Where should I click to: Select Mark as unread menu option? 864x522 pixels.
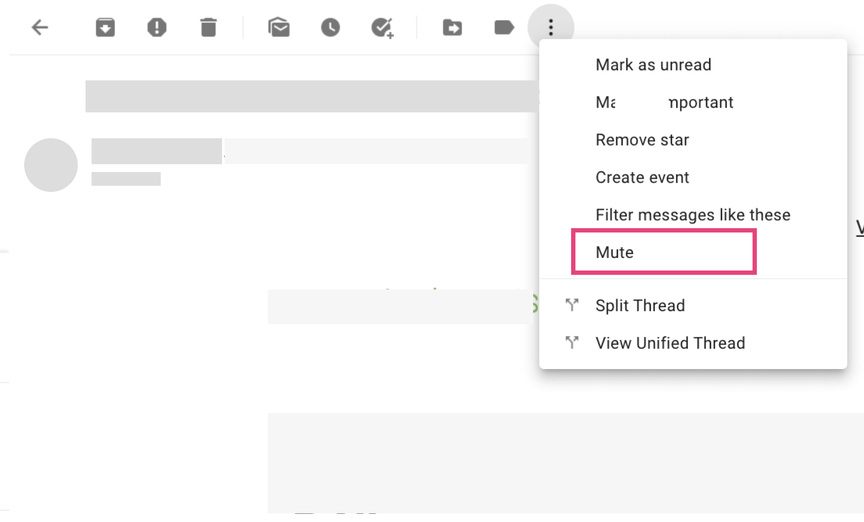[x=653, y=65]
